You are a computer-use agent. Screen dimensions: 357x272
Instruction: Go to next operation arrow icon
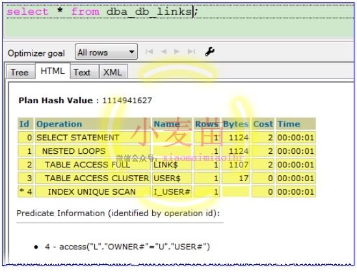[x=177, y=52]
